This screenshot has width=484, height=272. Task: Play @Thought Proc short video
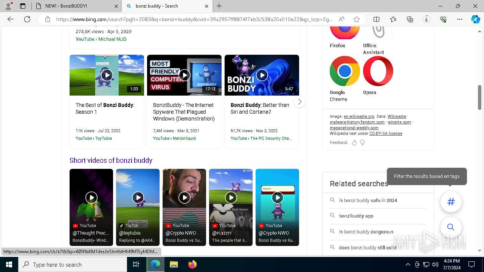pyautogui.click(x=91, y=207)
